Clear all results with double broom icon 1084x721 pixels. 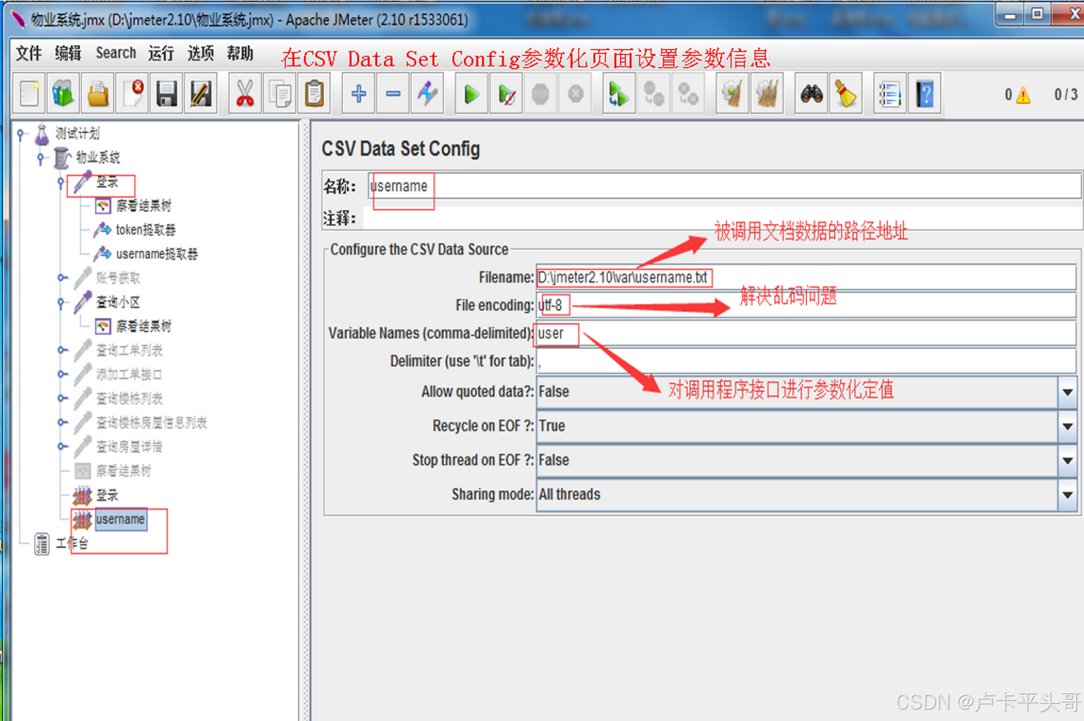tap(766, 95)
